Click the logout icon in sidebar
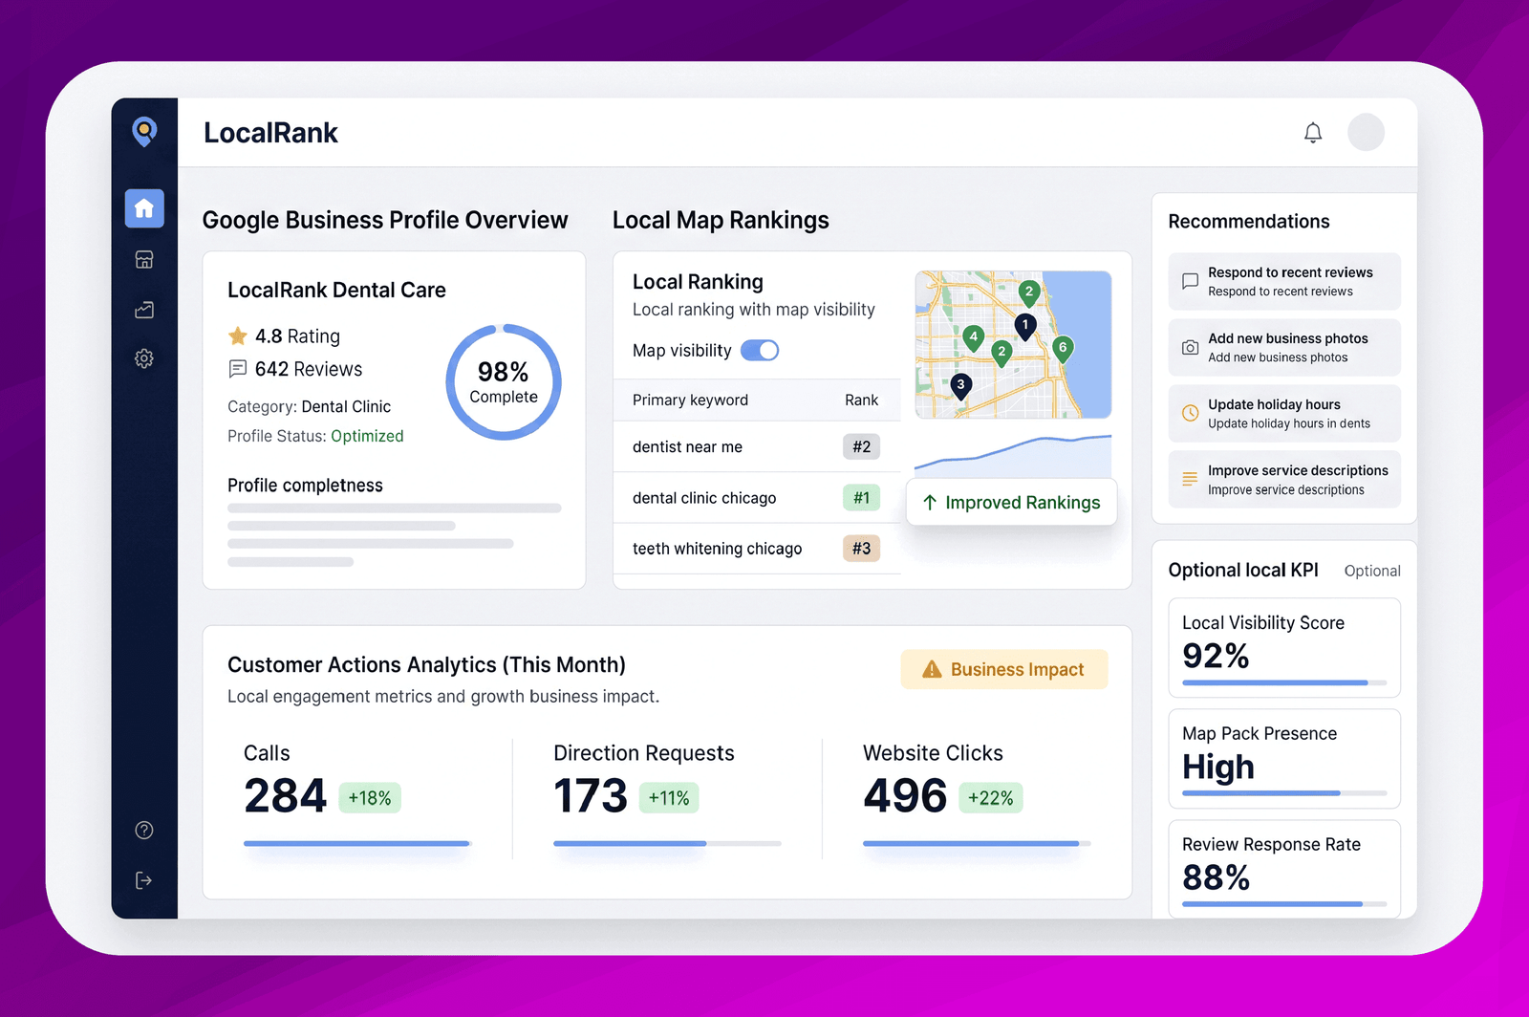Screen dimensions: 1529x1017 (144, 880)
